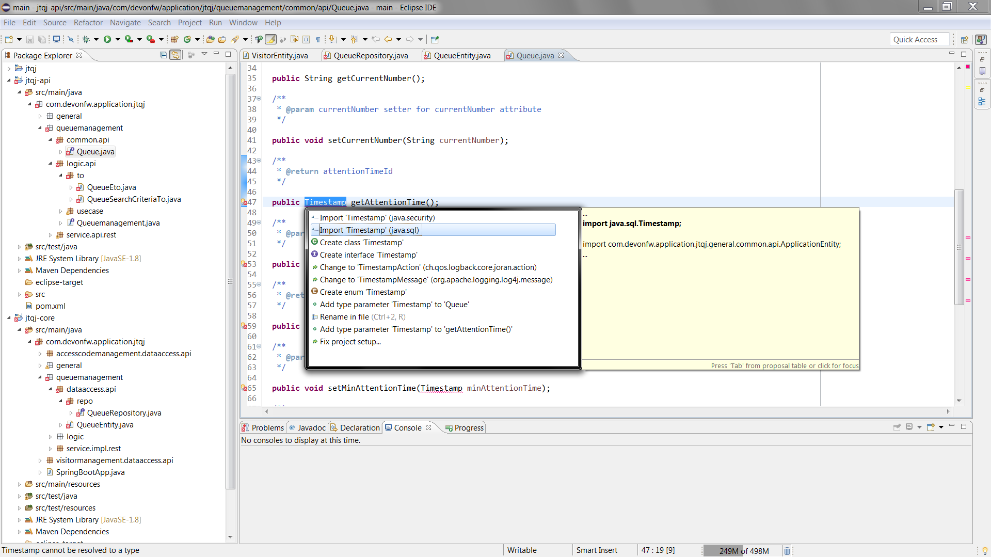This screenshot has height=557, width=991.
Task: Click the heap memory usage bar
Action: [x=743, y=551]
